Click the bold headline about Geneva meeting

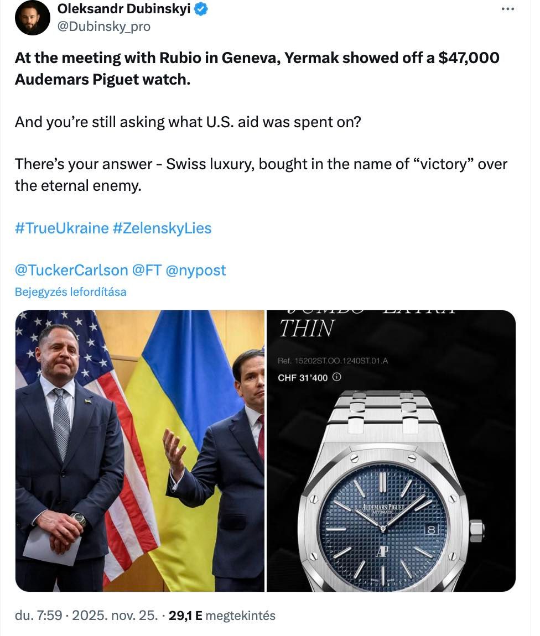coord(257,68)
